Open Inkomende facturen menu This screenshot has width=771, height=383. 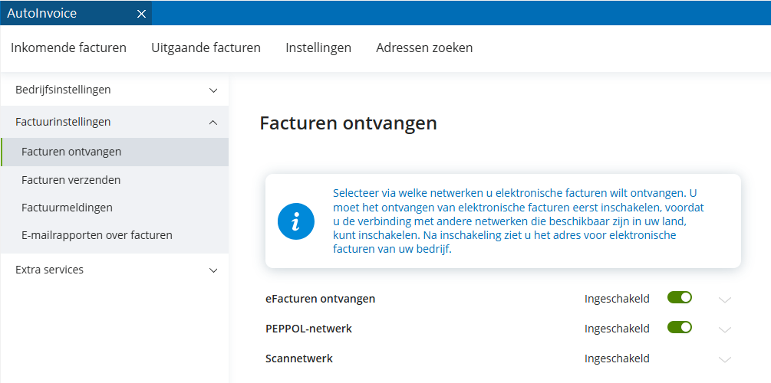[x=68, y=48]
